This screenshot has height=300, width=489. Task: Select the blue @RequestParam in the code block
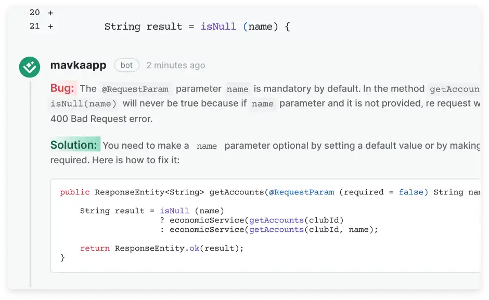302,192
